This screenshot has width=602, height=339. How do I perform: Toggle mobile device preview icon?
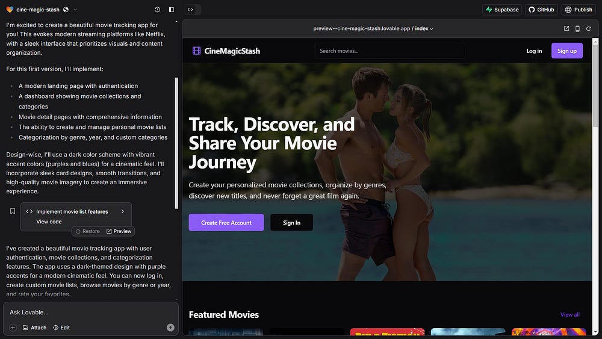pyautogui.click(x=577, y=28)
